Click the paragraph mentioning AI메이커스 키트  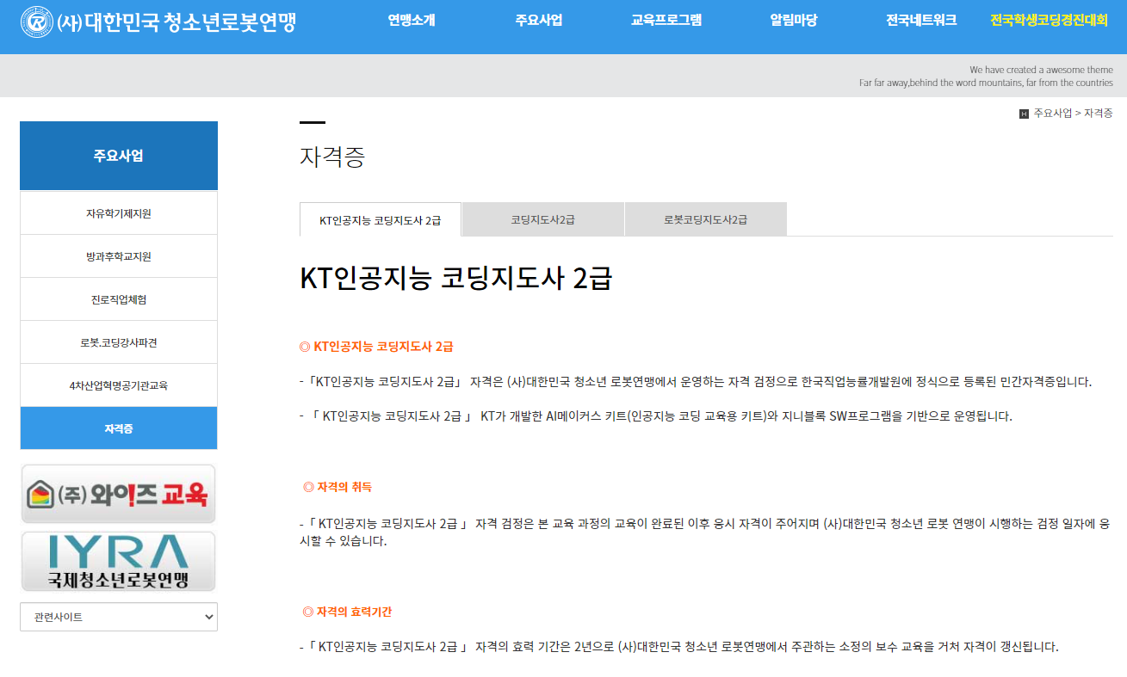click(656, 416)
